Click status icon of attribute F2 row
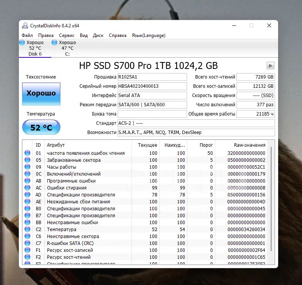Image resolution: width=302 pixels, height=285 pixels. pyautogui.click(x=27, y=257)
